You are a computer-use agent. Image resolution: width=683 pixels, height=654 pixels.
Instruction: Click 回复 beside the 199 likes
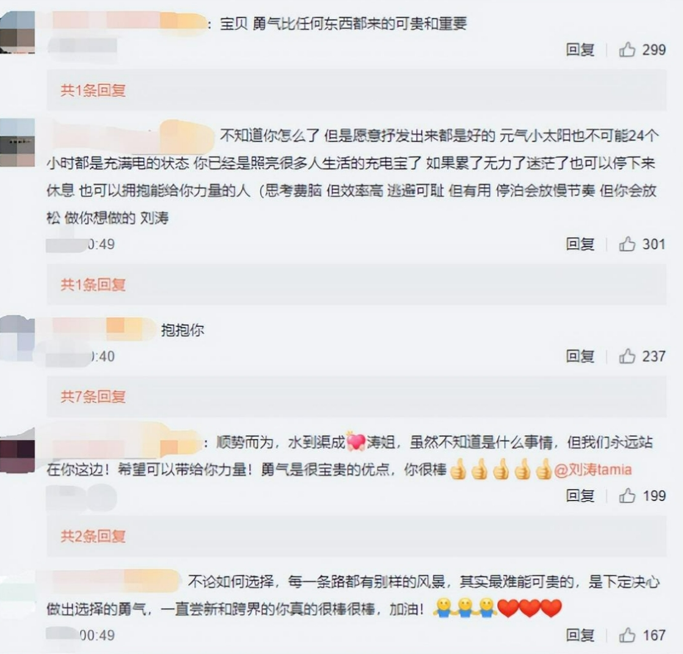click(580, 496)
